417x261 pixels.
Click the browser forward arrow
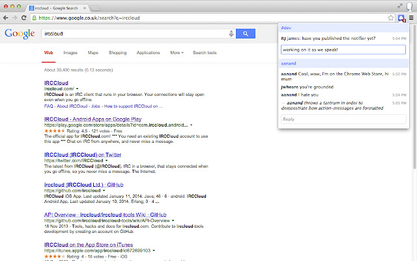[x=14, y=18]
